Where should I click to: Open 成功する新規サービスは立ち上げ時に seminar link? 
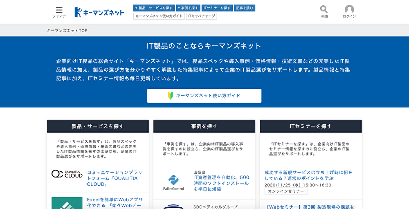pyautogui.click(x=308, y=175)
